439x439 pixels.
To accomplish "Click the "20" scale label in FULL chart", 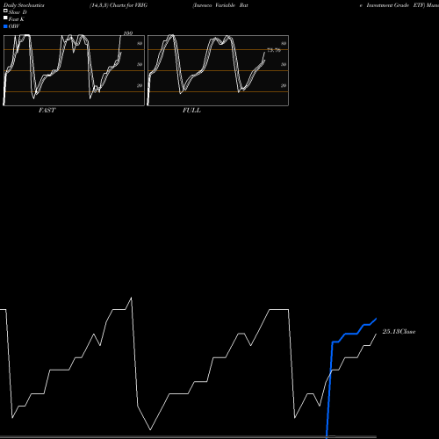I will (284, 85).
